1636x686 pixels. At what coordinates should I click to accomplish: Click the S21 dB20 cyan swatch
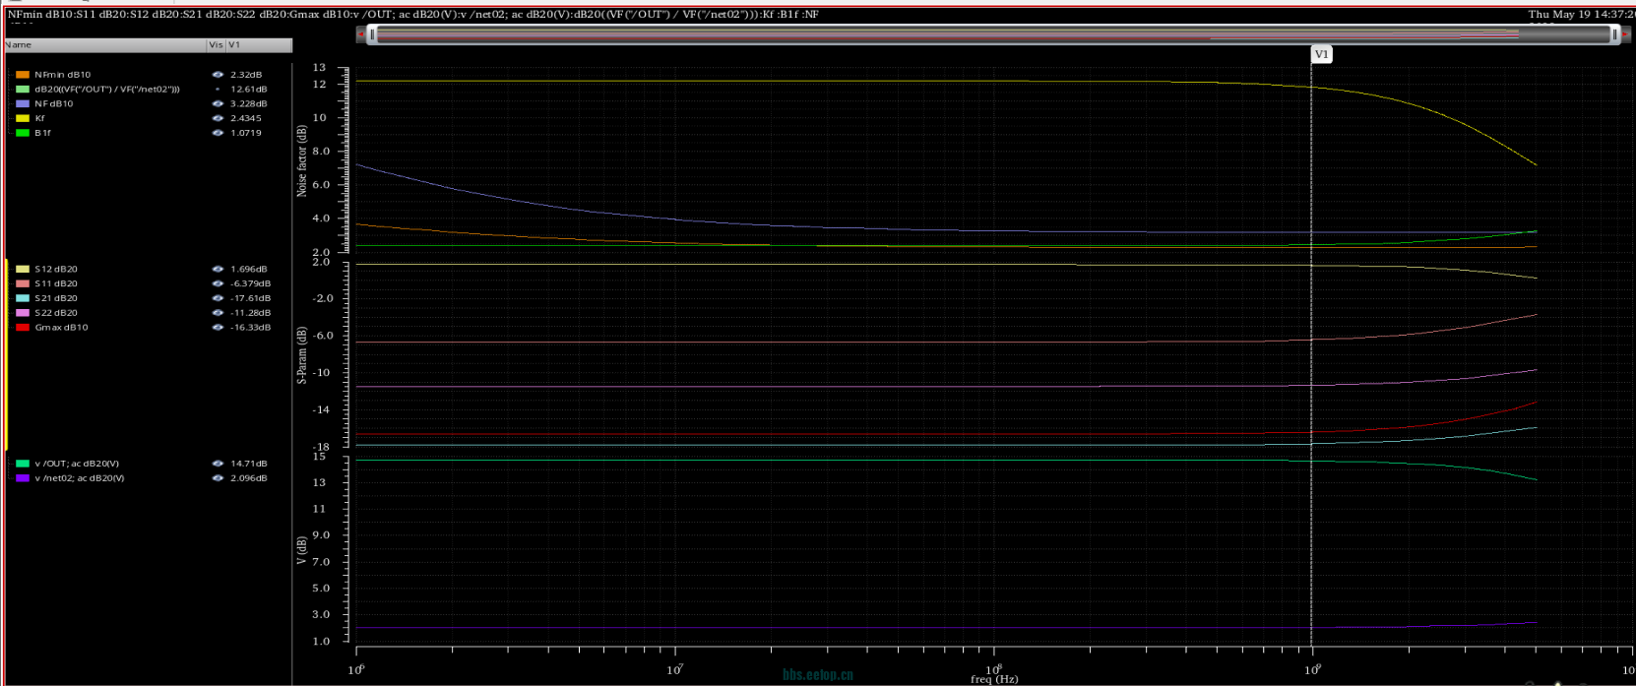(23, 298)
